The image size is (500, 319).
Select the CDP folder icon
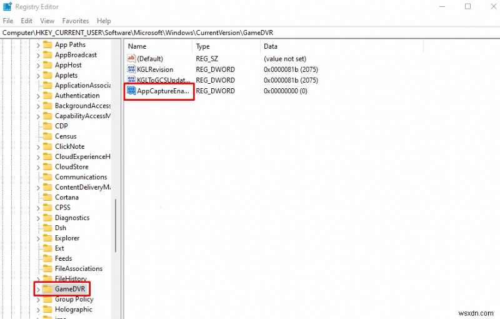pyautogui.click(x=47, y=126)
